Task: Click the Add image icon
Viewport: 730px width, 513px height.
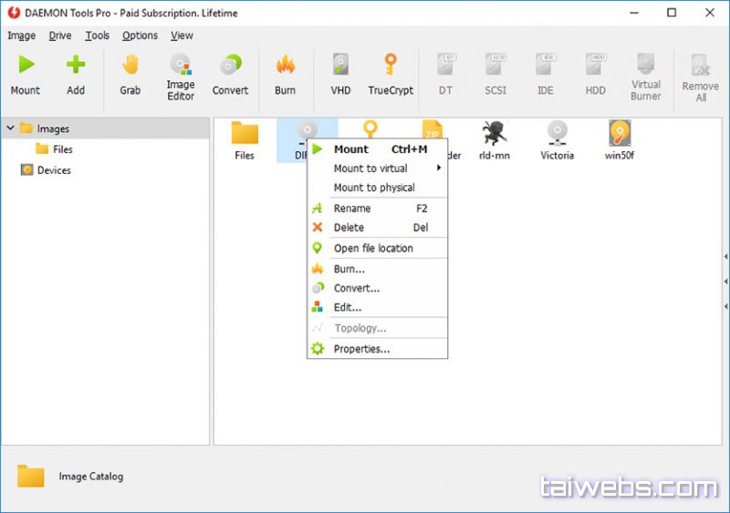Action: point(76,75)
